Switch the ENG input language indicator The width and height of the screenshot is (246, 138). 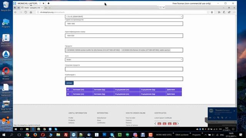pyautogui.click(x=222, y=135)
